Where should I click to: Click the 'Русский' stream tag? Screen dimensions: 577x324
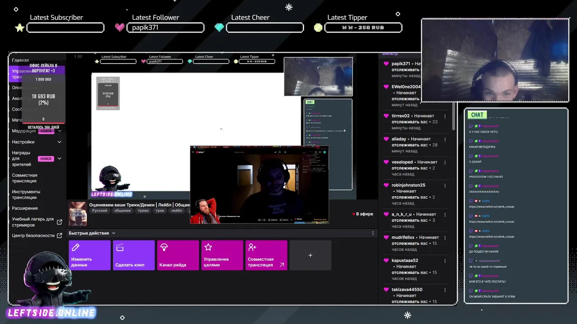100,211
